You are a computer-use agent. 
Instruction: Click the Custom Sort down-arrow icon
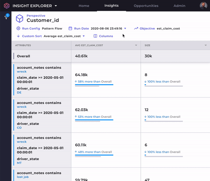click(18, 36)
